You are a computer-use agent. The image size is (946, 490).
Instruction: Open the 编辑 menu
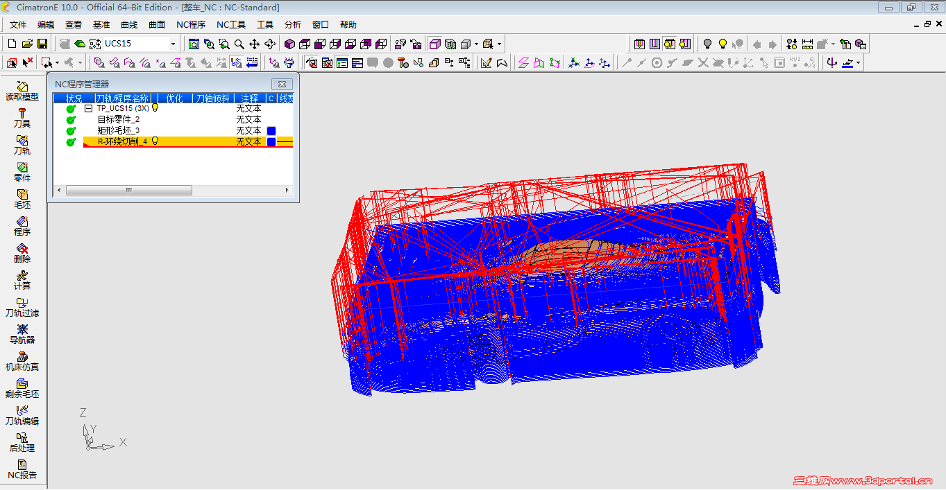46,25
